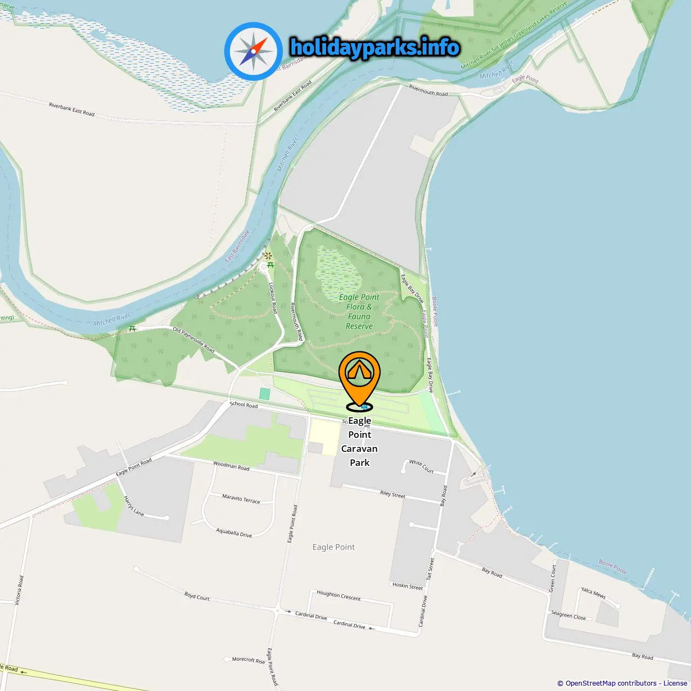Click the lookout viewpoint icon by Lookout Road

[x=268, y=255]
